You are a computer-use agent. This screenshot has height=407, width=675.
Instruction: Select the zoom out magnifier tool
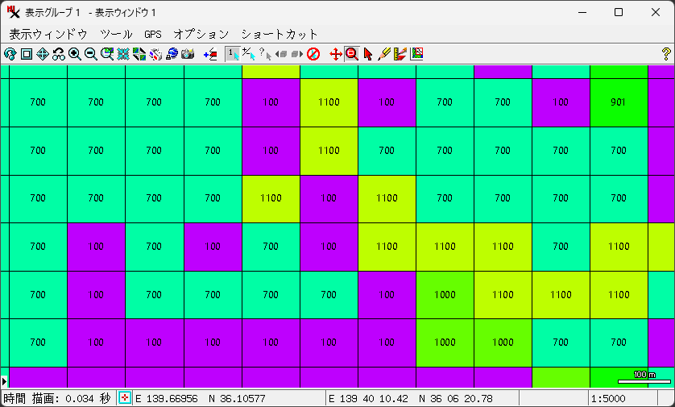coord(91,54)
